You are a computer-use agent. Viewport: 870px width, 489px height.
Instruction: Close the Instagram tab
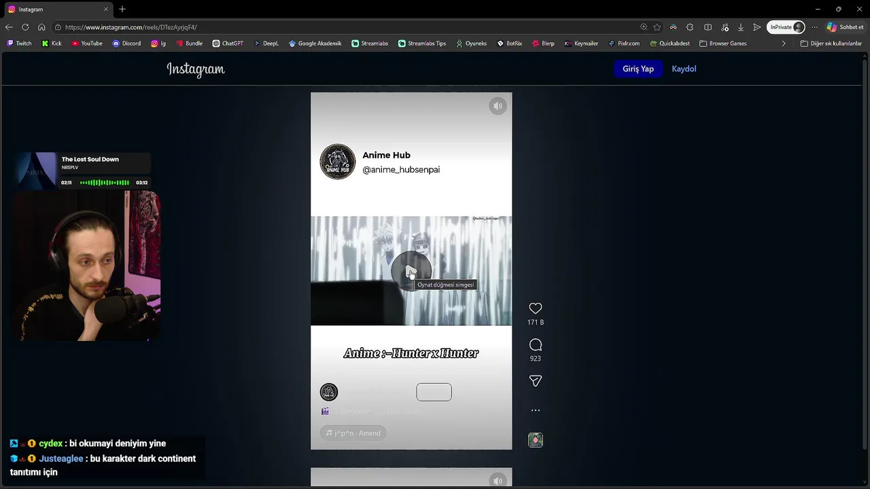coord(106,9)
